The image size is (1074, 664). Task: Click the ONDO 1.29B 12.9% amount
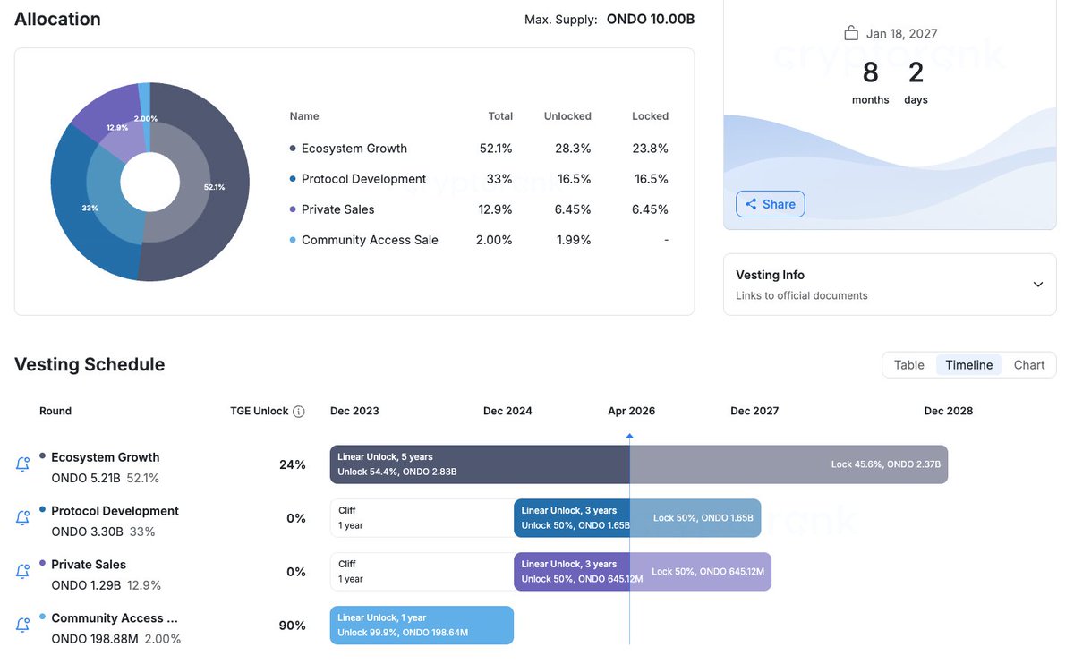[x=107, y=586]
